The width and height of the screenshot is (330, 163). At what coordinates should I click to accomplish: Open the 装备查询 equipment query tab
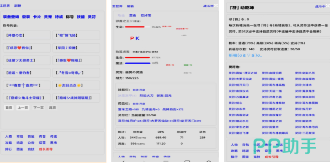11,17
